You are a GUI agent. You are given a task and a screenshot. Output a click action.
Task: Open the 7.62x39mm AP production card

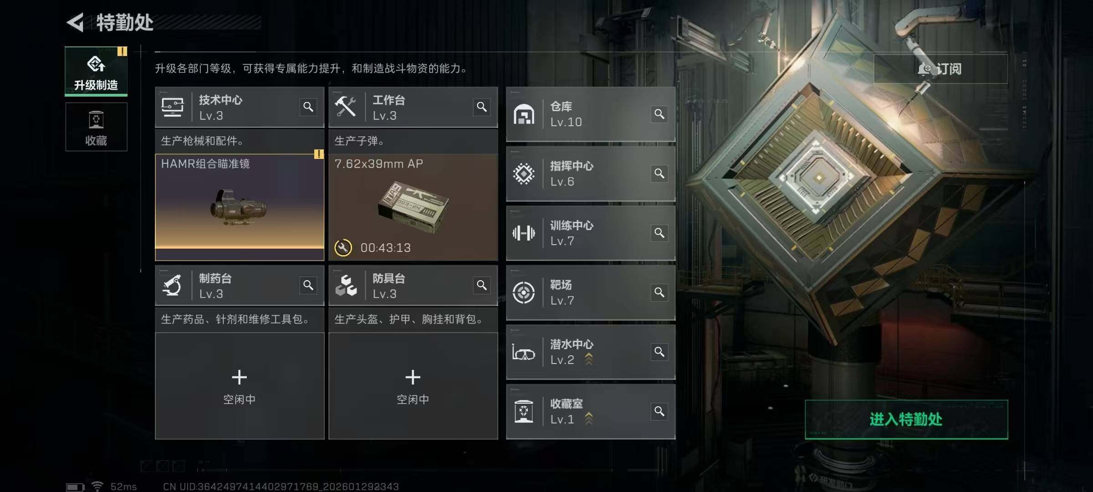pyautogui.click(x=413, y=207)
